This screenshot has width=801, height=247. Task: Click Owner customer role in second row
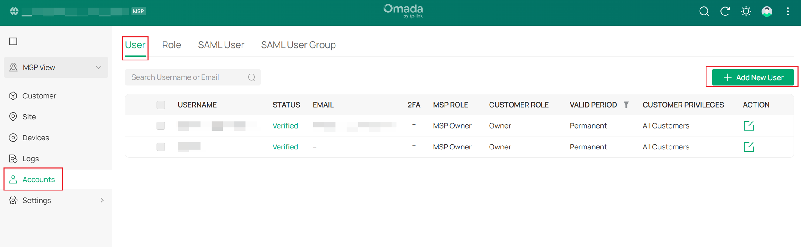[x=500, y=147]
